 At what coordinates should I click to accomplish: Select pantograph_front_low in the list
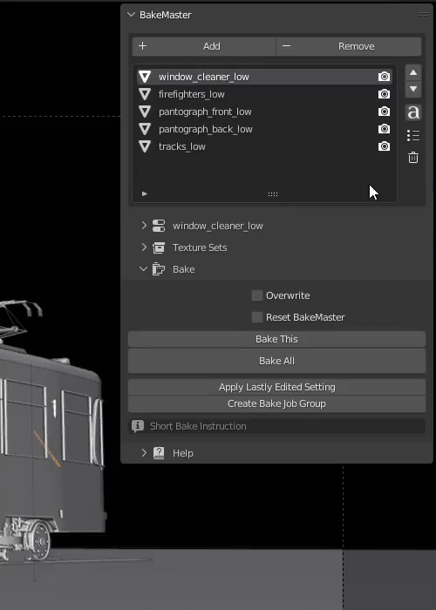[x=264, y=112]
